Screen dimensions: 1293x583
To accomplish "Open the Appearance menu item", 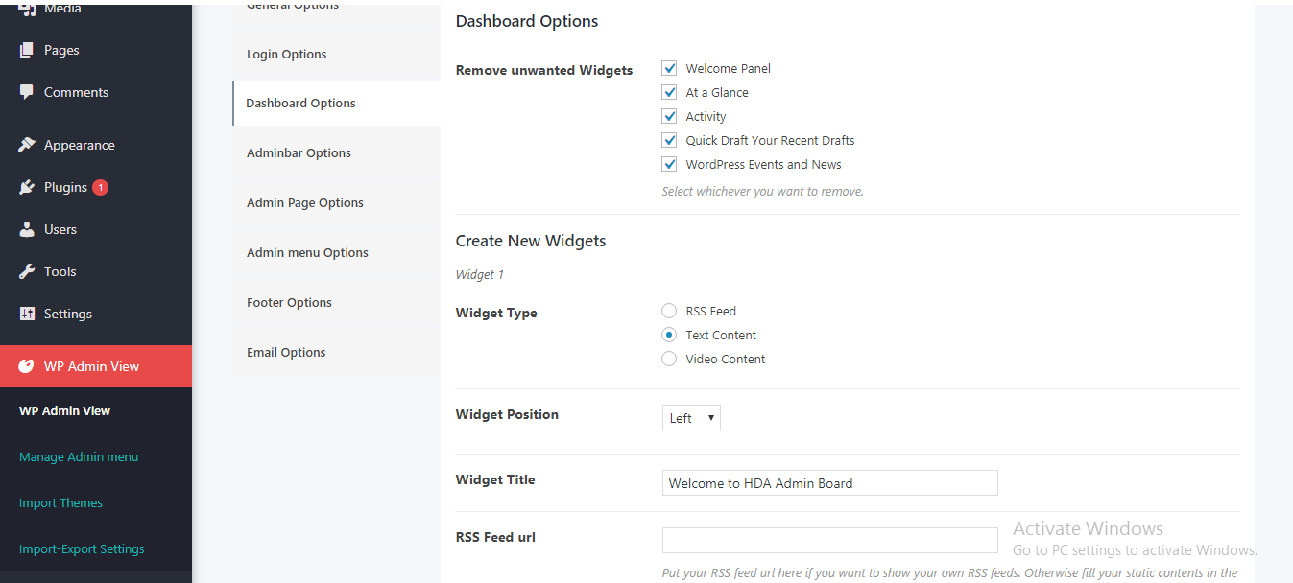I will point(96,145).
